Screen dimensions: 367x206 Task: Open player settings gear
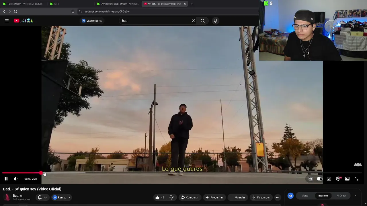[x=338, y=179]
